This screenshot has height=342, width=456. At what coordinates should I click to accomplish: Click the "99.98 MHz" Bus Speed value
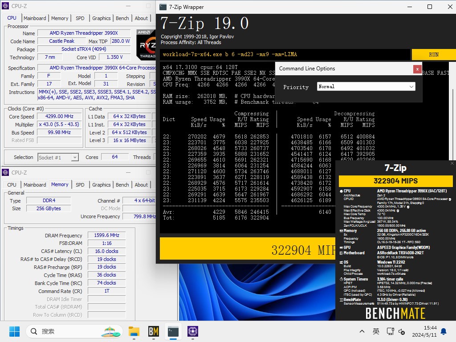click(59, 132)
